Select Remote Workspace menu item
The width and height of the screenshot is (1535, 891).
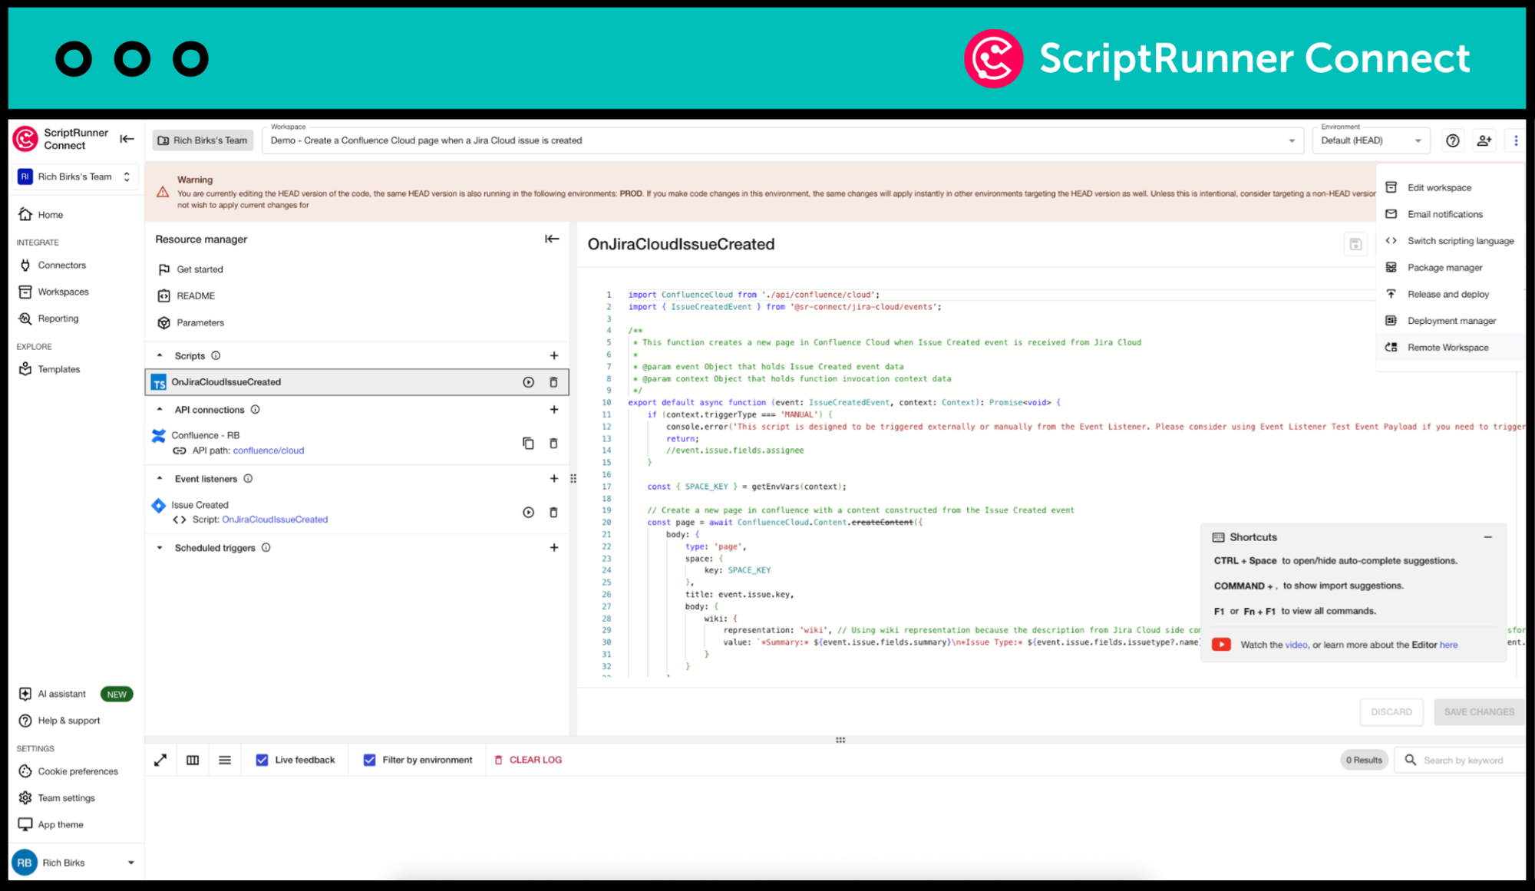tap(1450, 348)
